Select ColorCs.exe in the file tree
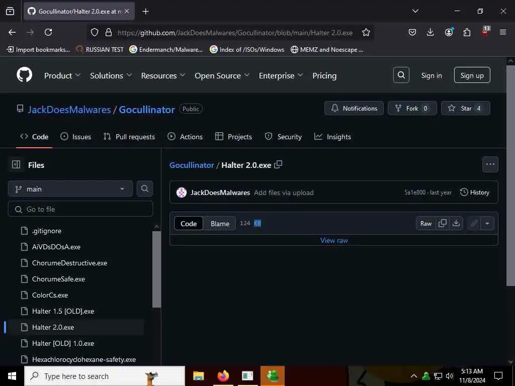Viewport: 515px width, 386px height. [50, 295]
